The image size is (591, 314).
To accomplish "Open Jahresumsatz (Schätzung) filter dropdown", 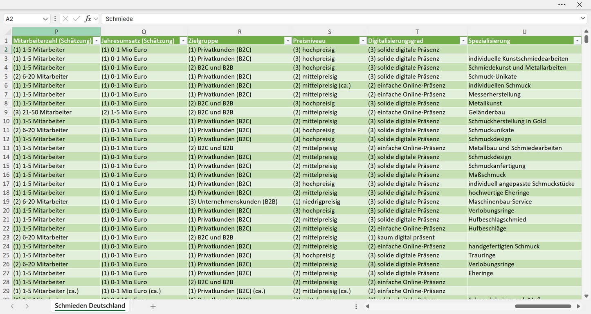I will tap(183, 41).
